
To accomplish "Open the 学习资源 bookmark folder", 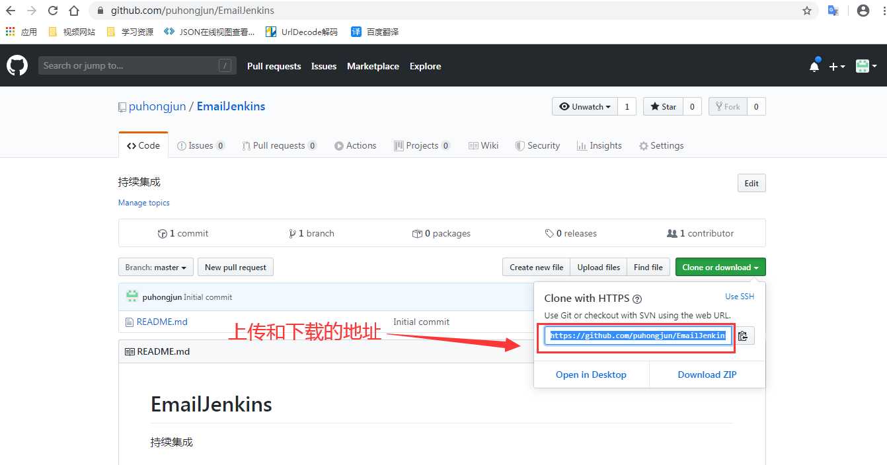I will click(130, 32).
